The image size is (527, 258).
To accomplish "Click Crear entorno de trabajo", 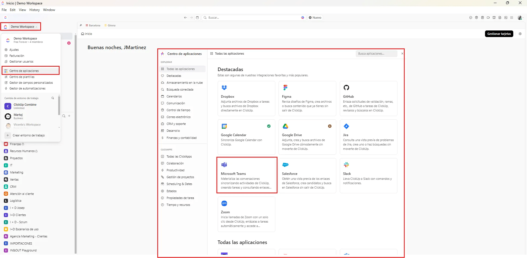I will pos(29,135).
